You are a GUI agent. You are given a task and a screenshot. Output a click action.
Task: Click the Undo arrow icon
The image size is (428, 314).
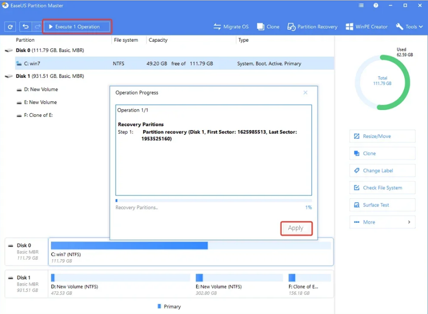tap(25, 27)
